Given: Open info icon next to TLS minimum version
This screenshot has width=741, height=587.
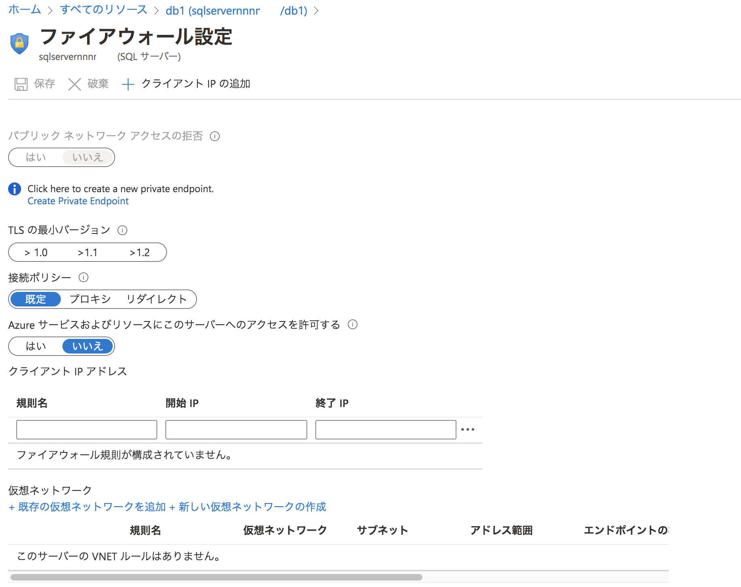Looking at the screenshot, I should coord(122,230).
